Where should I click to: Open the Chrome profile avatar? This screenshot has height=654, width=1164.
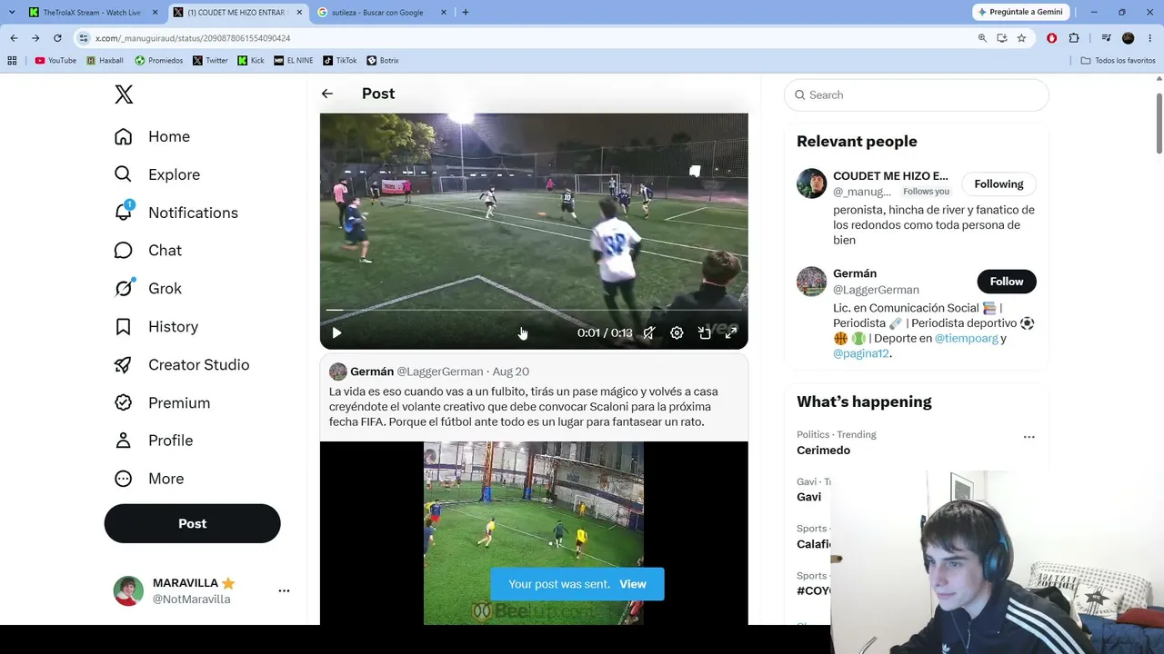pyautogui.click(x=1129, y=38)
